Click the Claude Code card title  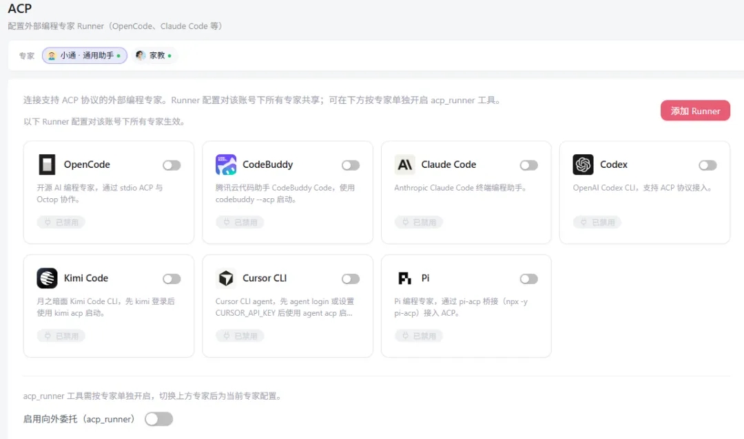coord(448,164)
